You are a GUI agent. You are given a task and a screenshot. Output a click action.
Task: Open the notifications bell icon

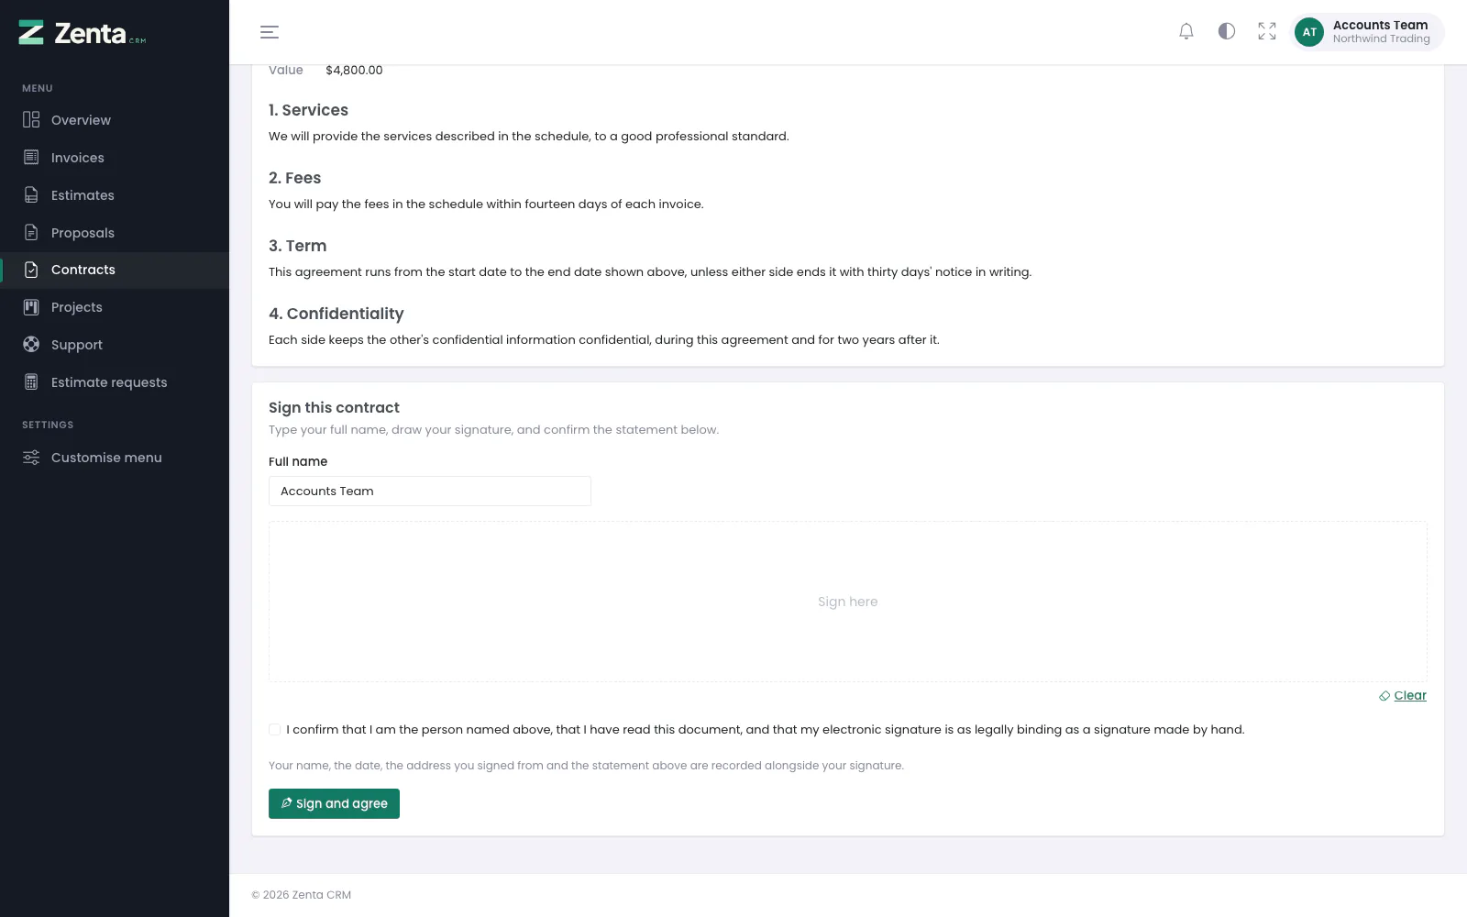(1186, 31)
